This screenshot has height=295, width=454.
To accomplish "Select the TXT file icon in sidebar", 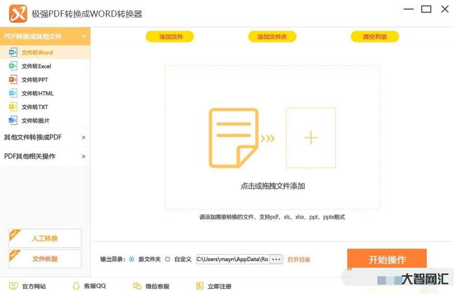I will tap(13, 107).
